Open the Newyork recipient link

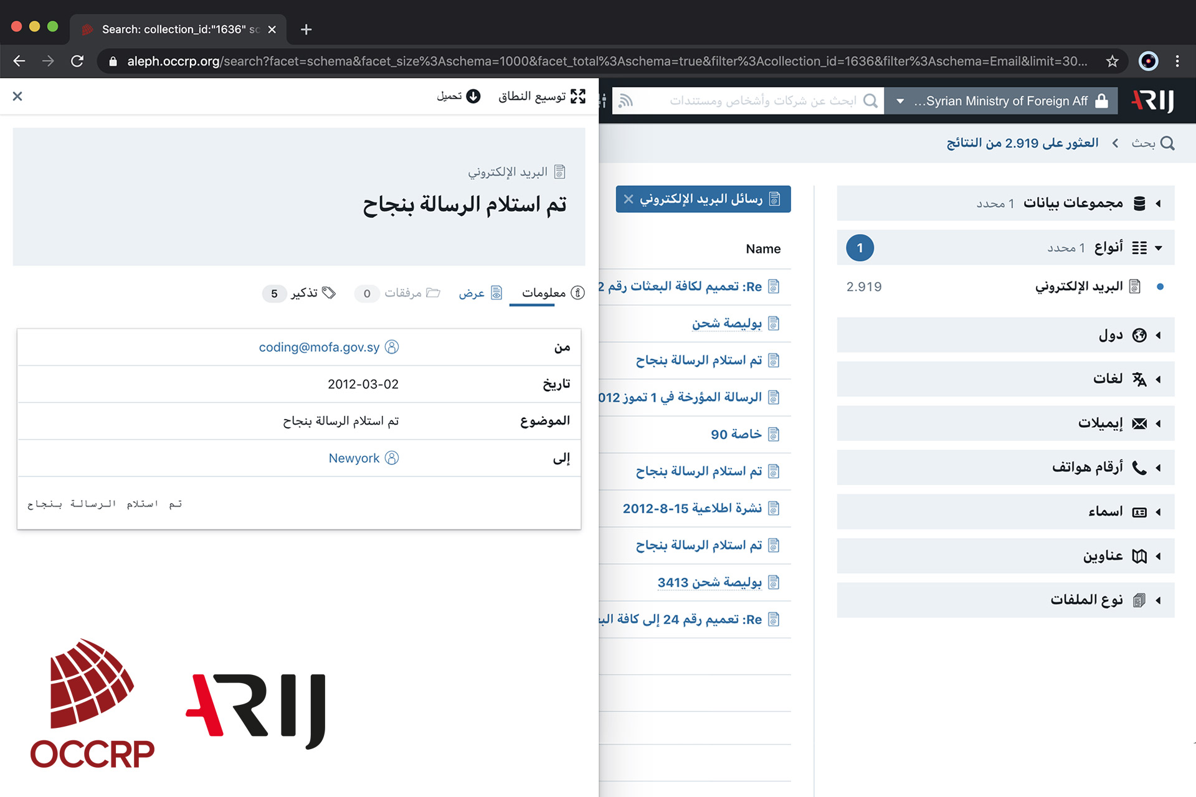tap(354, 458)
